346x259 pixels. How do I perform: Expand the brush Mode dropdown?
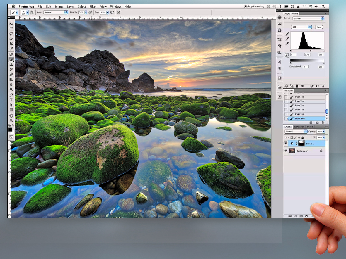[56, 12]
